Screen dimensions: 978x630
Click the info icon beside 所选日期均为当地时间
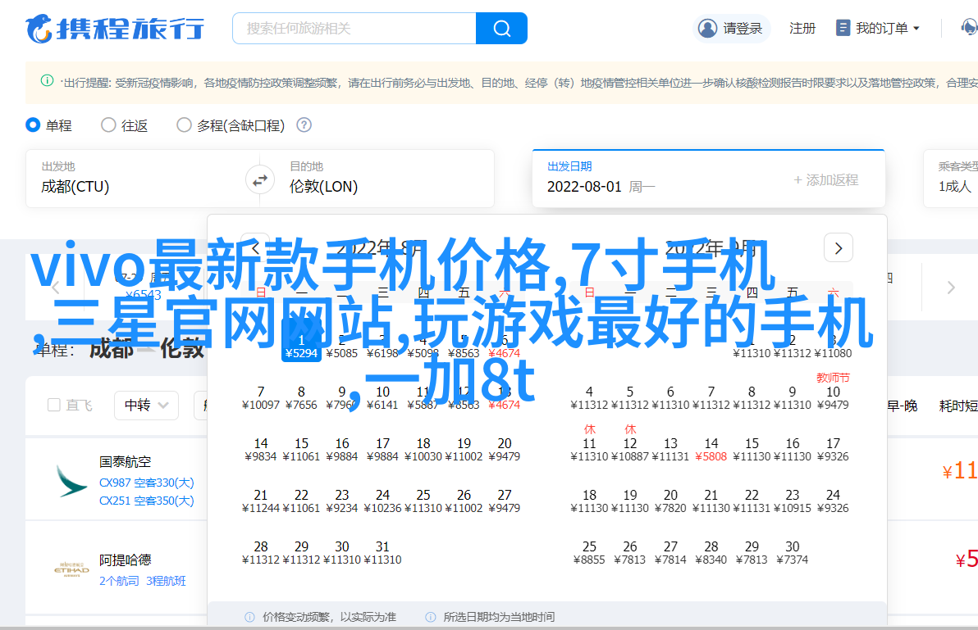point(431,617)
